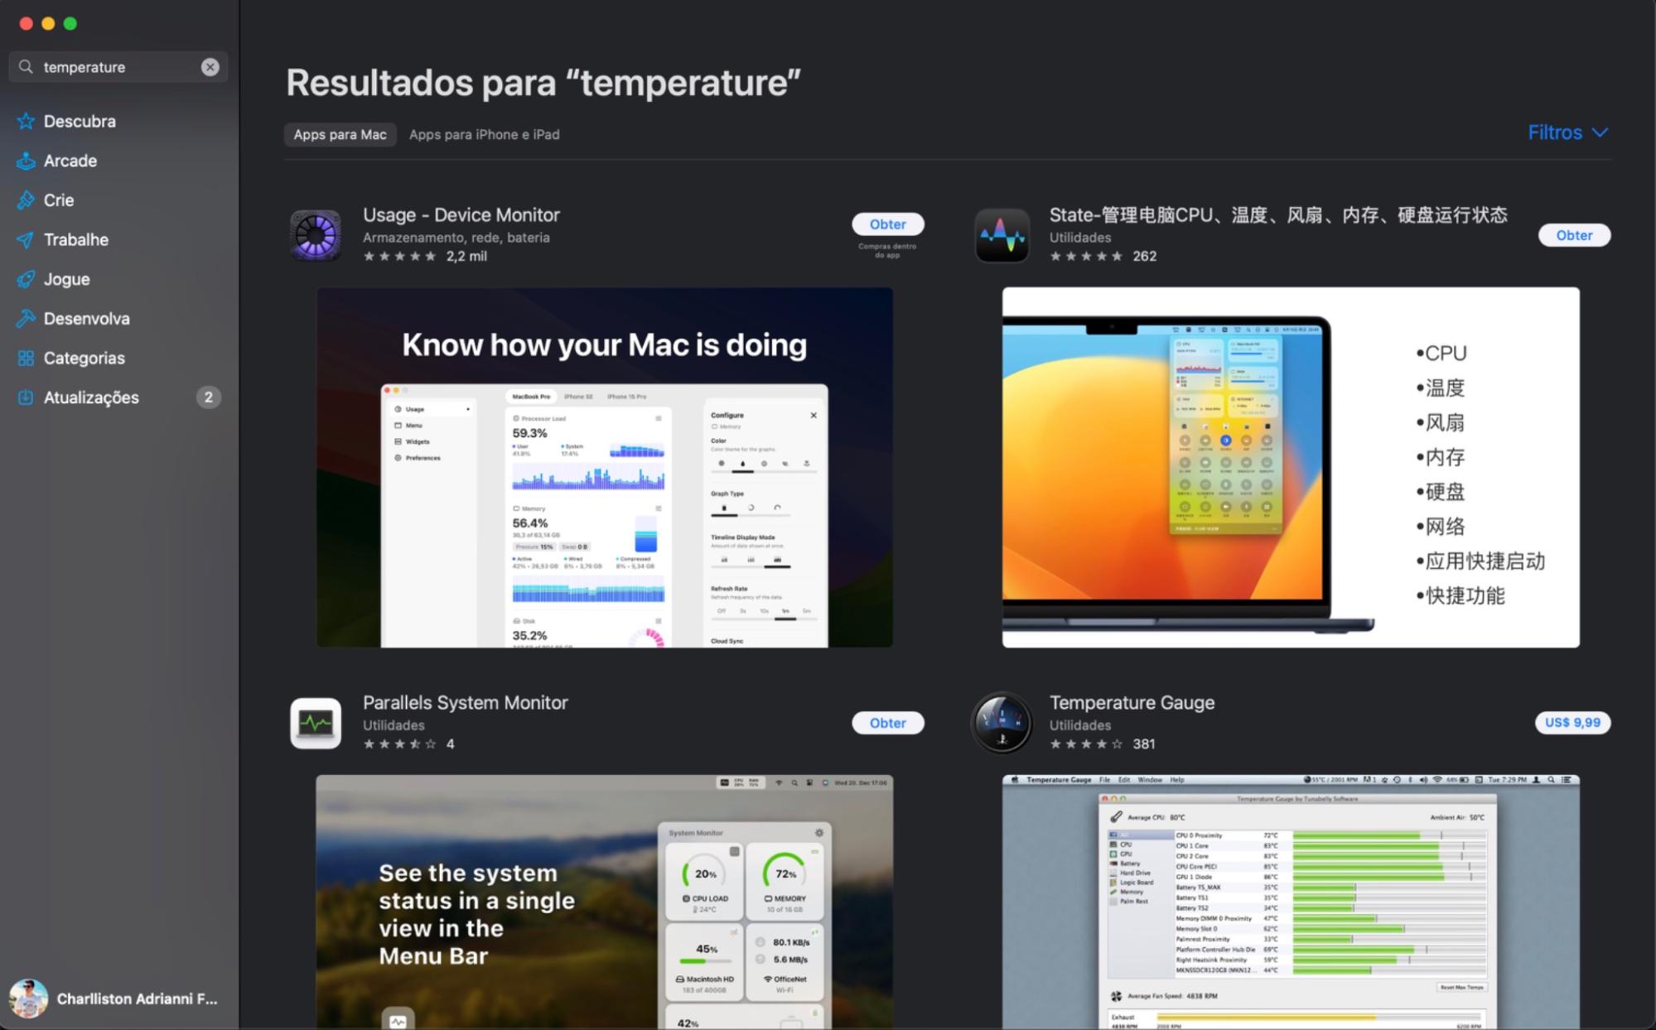Select the Descubra sidebar icon
Viewport: 1656px width, 1030px height.
coord(26,121)
